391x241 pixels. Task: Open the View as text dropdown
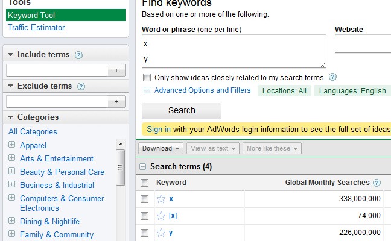tap(213, 148)
